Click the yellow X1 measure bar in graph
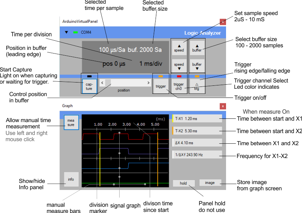302x213 pixels. pyautogui.click(x=100, y=159)
